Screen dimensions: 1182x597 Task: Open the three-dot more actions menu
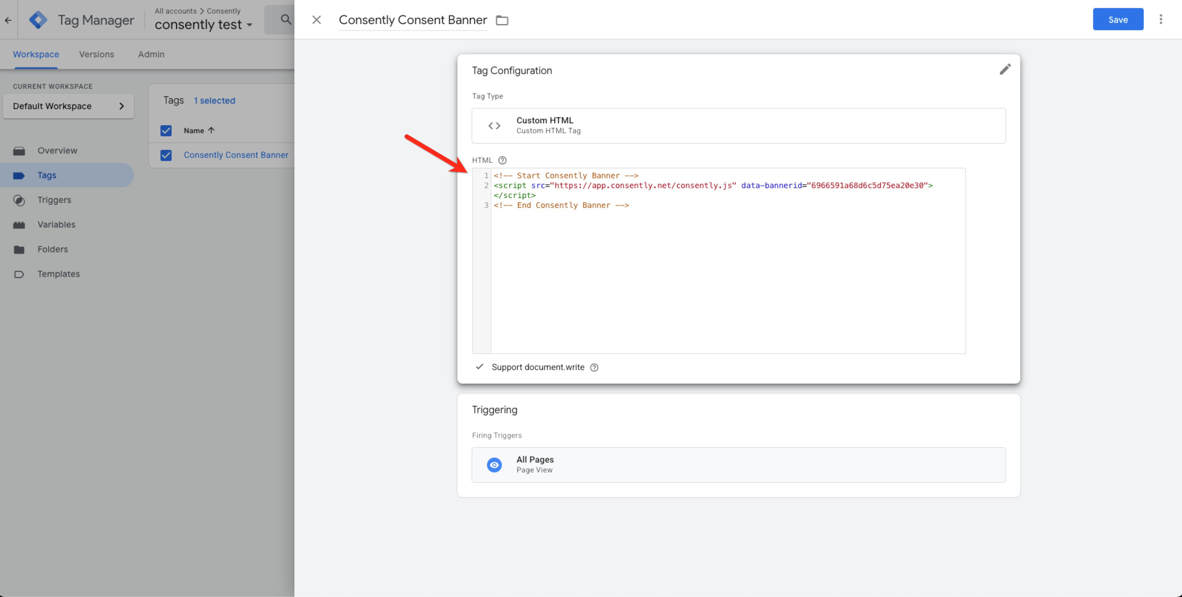[1160, 19]
